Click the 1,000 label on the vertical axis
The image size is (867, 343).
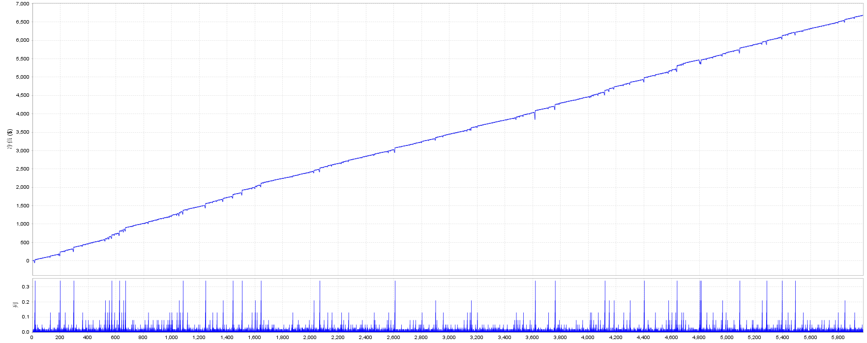[23, 224]
